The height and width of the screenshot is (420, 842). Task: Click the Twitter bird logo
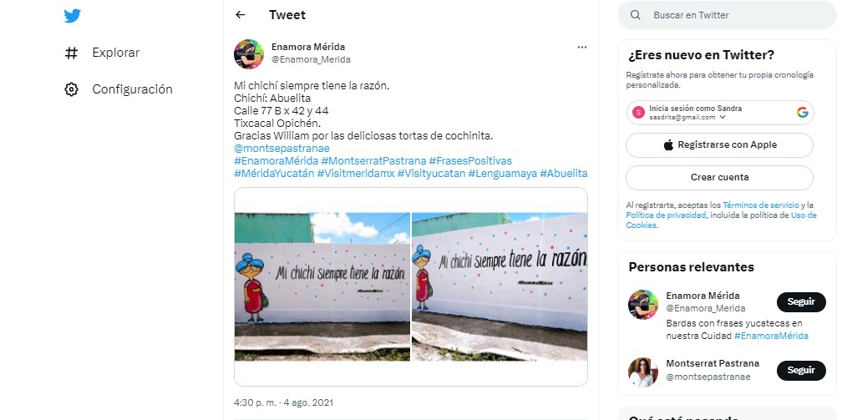click(72, 16)
